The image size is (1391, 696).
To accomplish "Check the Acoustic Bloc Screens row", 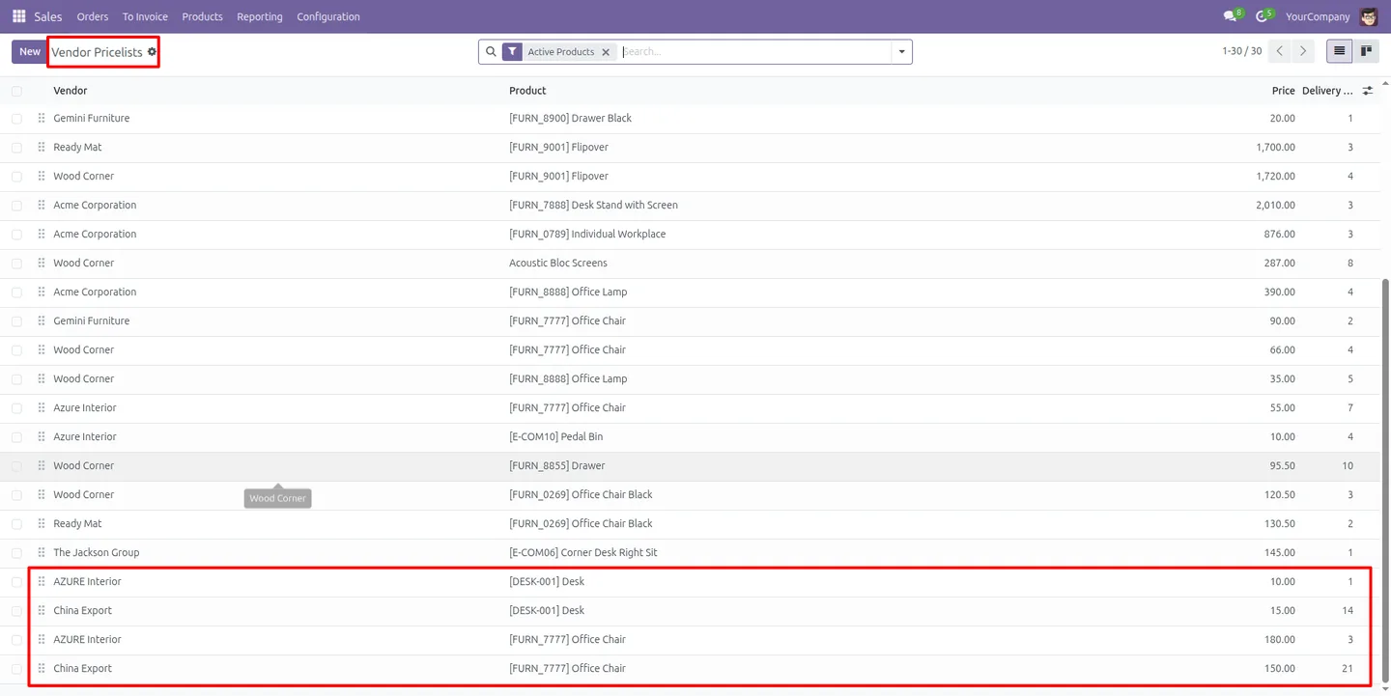I will pos(16,264).
